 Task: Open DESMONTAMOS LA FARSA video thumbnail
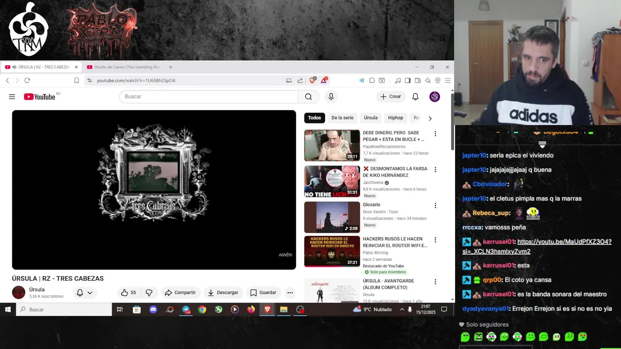point(332,181)
